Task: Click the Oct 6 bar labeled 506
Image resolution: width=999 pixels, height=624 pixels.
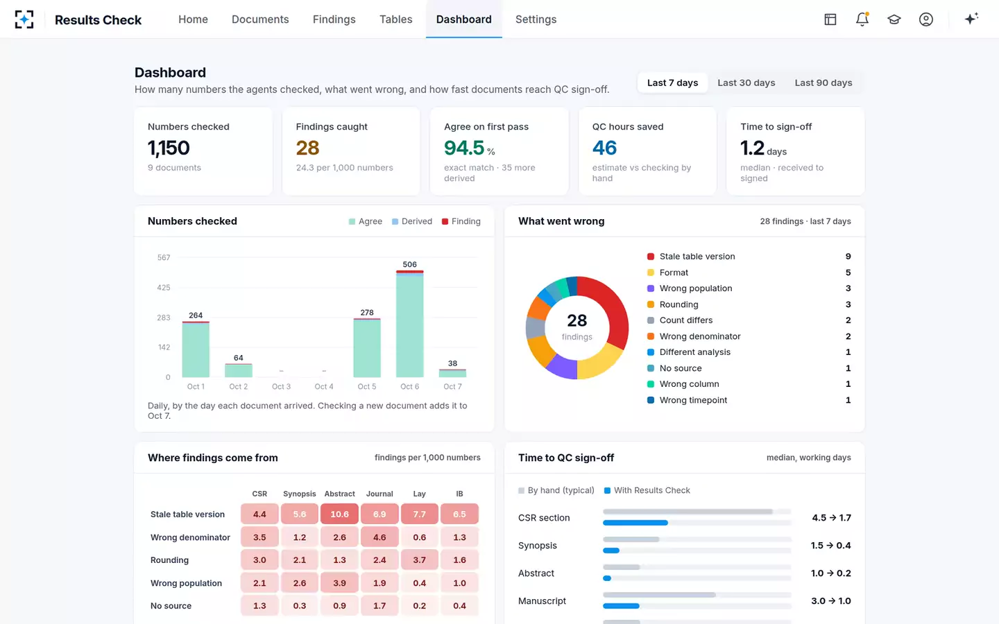Action: (x=410, y=324)
